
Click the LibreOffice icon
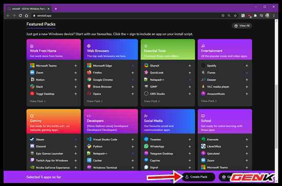point(203,146)
